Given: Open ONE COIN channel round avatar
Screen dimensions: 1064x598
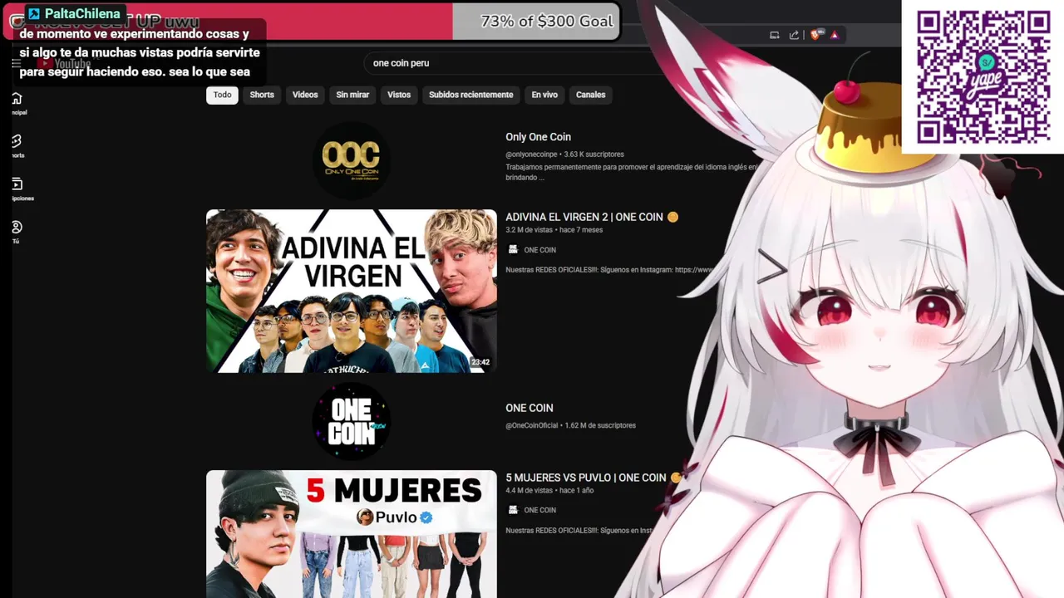Looking at the screenshot, I should pos(351,422).
